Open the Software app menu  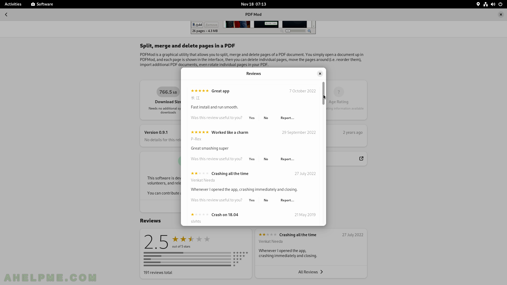pos(42,4)
